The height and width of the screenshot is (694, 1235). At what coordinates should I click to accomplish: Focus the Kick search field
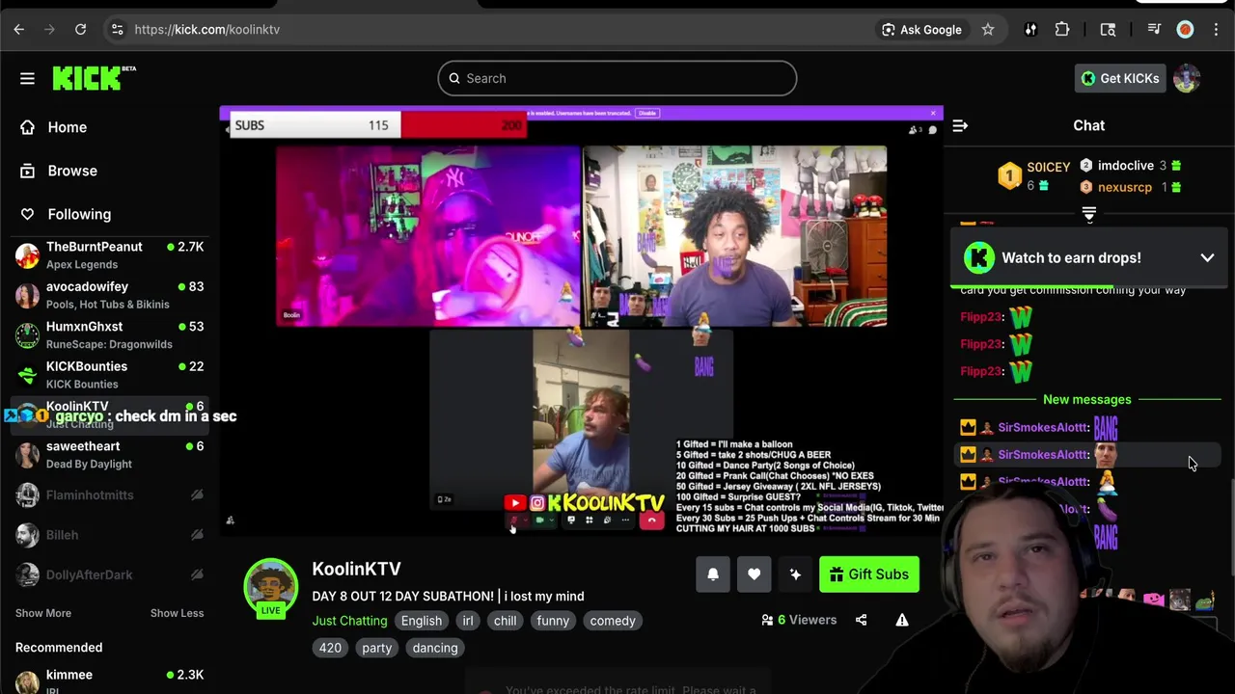(x=617, y=78)
